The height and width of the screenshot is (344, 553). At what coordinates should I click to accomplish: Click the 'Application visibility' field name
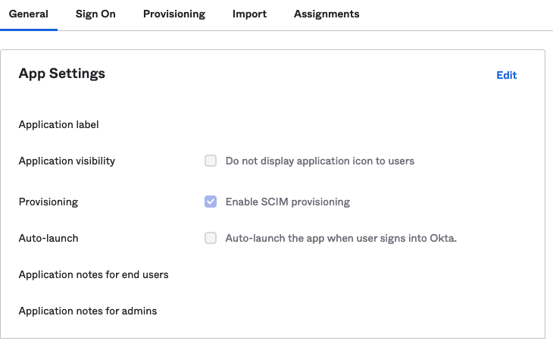point(67,161)
